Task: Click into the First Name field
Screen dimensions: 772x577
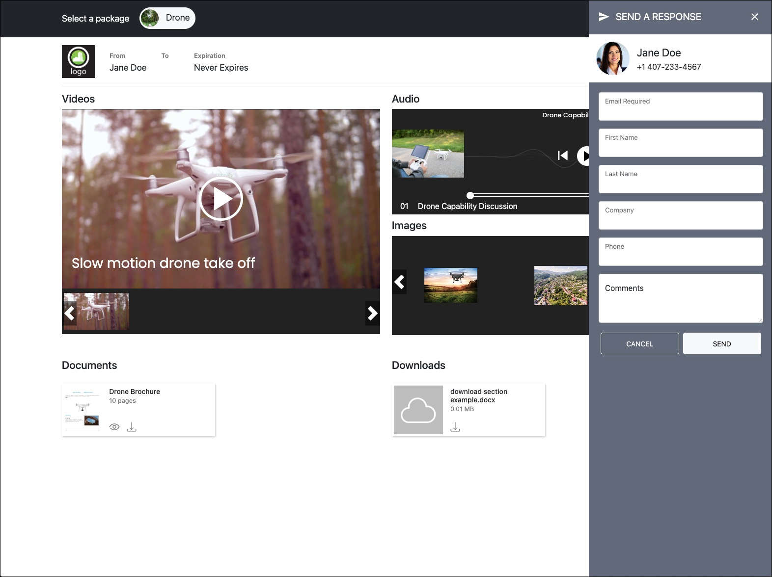Action: [680, 143]
